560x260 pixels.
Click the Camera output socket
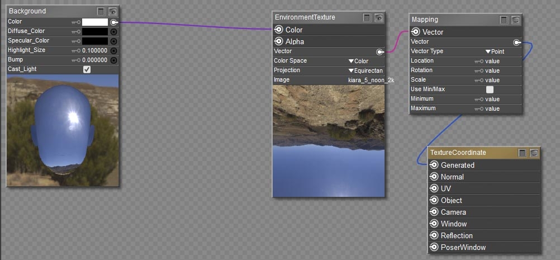[x=434, y=212]
